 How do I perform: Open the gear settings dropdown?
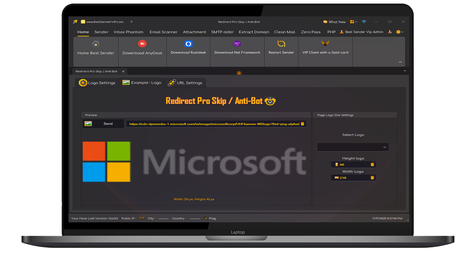point(400,32)
